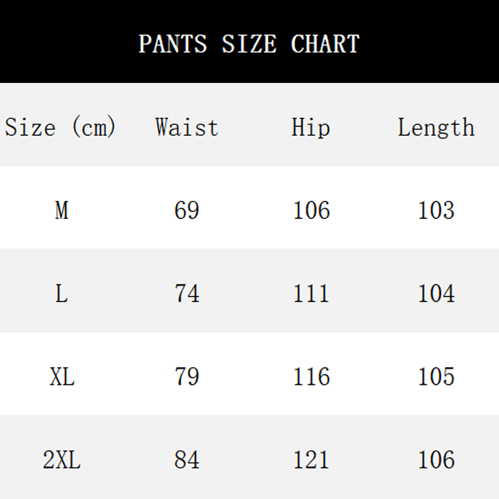Click hip value 106 in the M row
The width and height of the screenshot is (499, 499).
(x=311, y=211)
